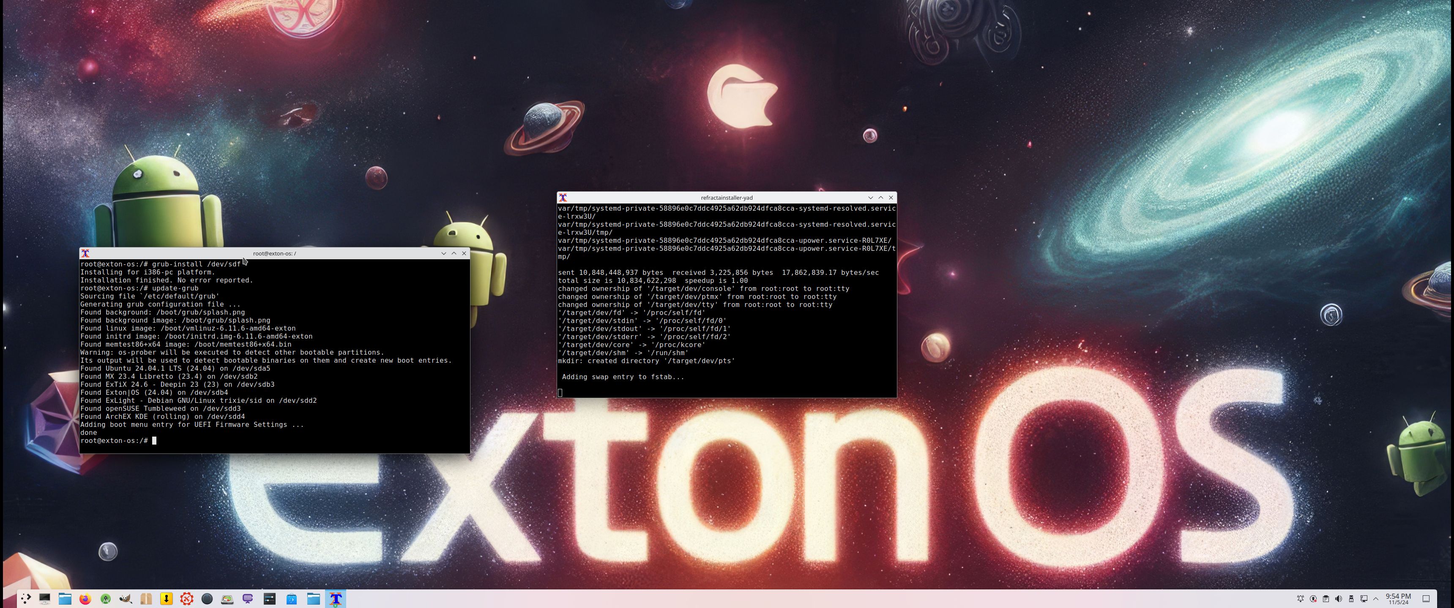Click 'Found memtest86+x64 image' line

tap(186, 344)
